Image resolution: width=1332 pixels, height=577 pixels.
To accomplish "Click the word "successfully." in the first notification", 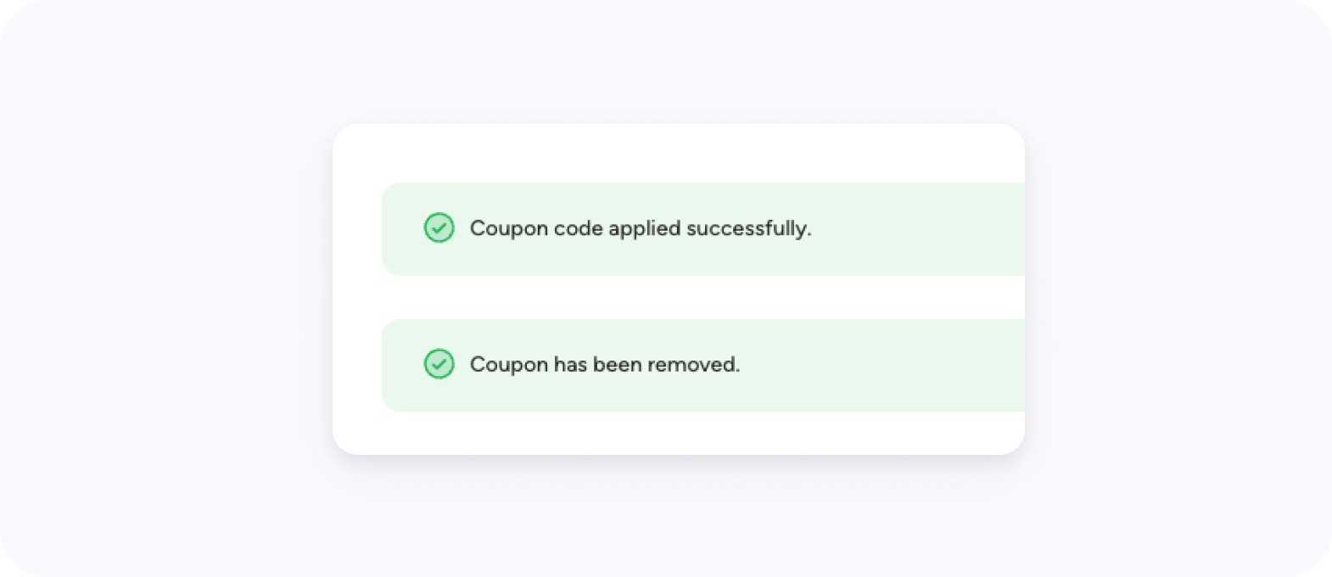I will click(748, 228).
